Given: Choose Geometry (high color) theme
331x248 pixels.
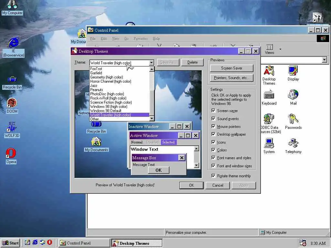Looking at the screenshot, I should pos(120,77).
